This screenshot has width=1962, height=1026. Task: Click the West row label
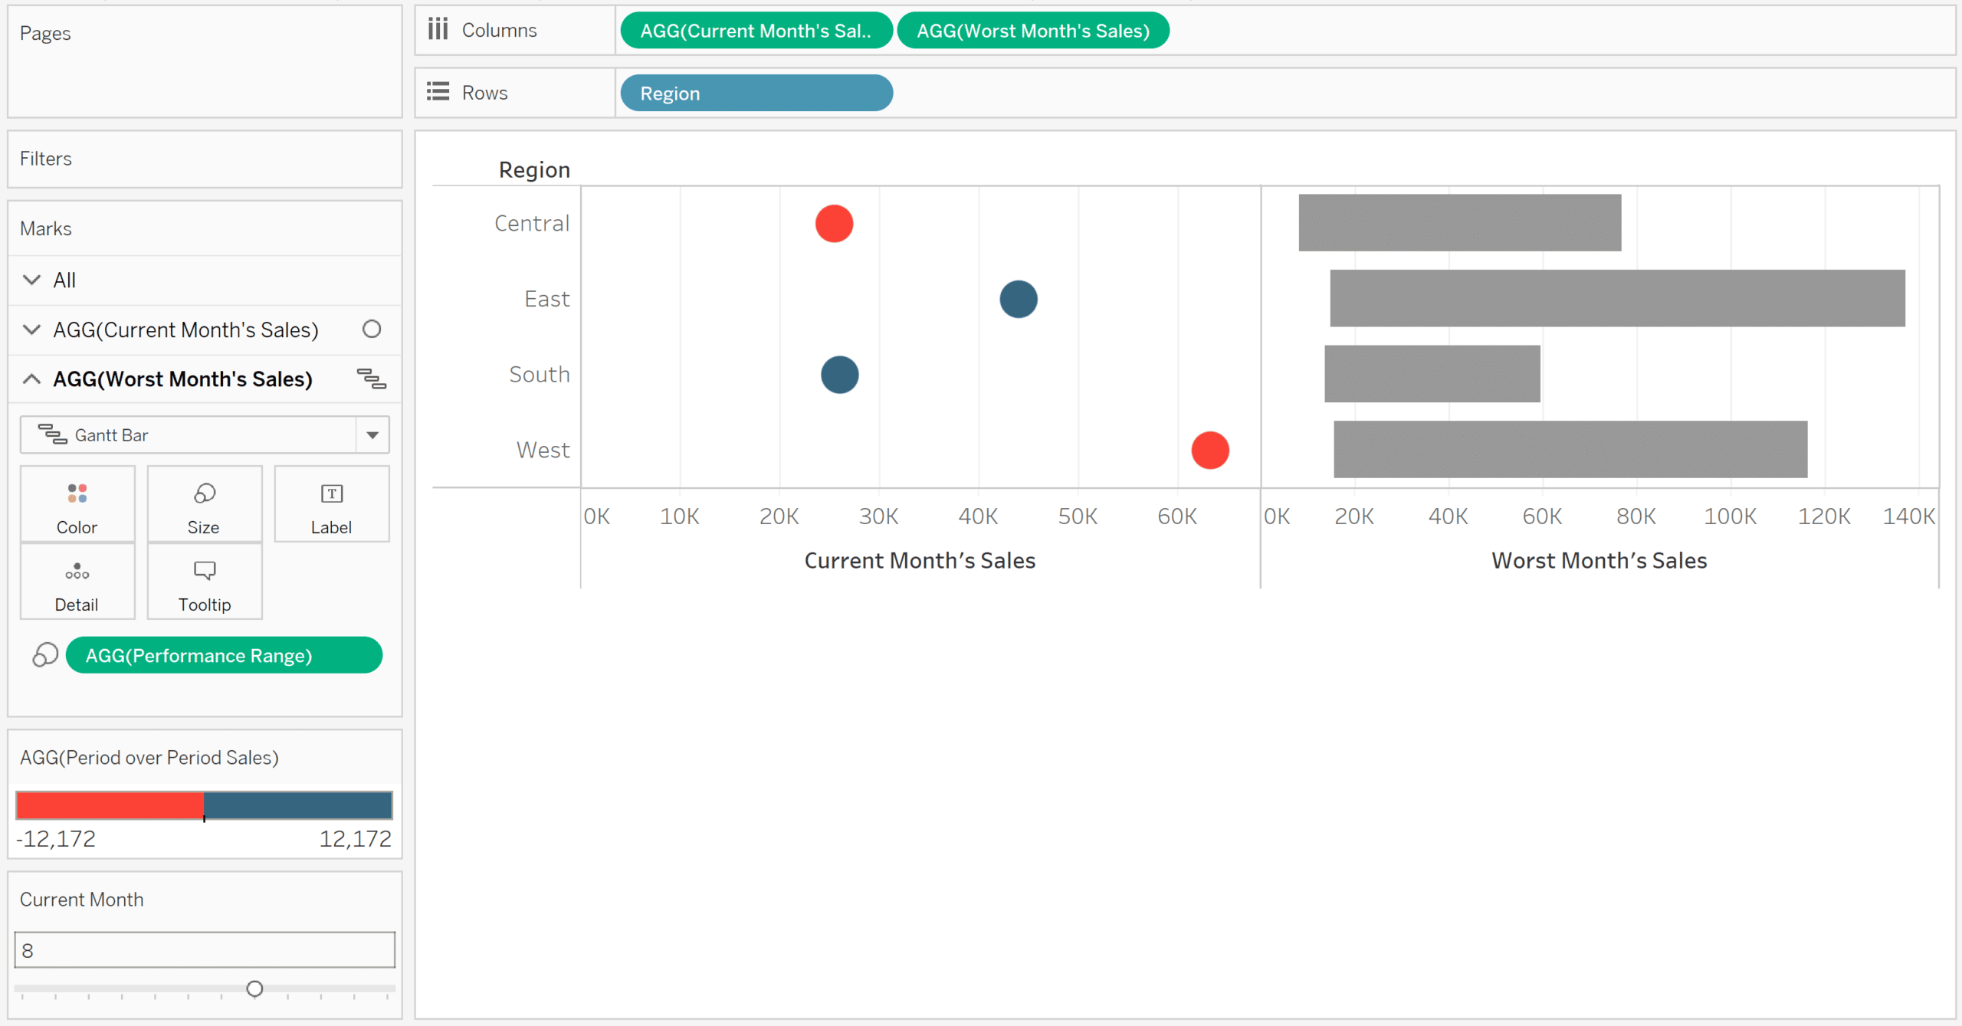pos(543,450)
